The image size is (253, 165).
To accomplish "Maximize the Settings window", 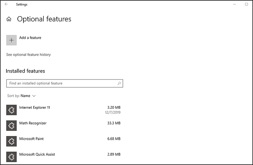I will tap(246, 4).
